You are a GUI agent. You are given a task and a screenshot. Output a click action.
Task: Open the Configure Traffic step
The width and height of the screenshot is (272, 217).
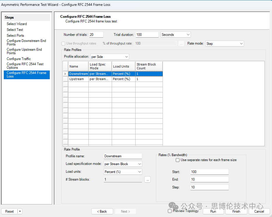(x=19, y=59)
